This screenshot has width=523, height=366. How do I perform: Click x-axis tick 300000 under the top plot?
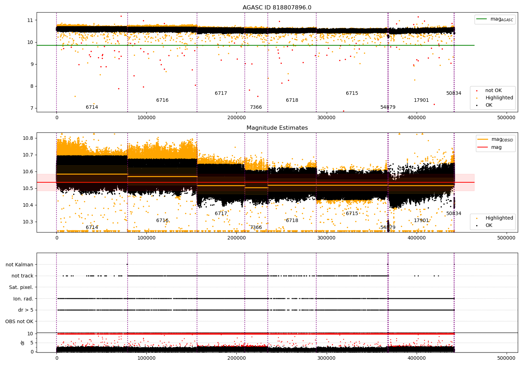tap(326, 118)
